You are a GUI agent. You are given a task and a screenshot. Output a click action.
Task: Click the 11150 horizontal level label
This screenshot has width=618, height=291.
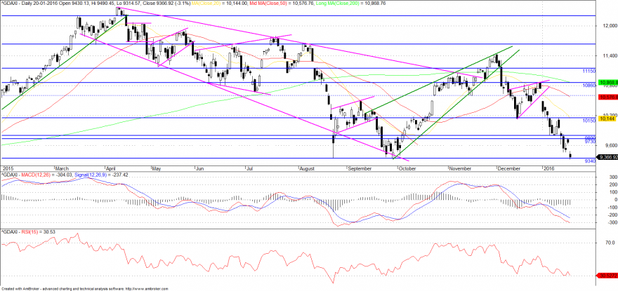[589, 71]
